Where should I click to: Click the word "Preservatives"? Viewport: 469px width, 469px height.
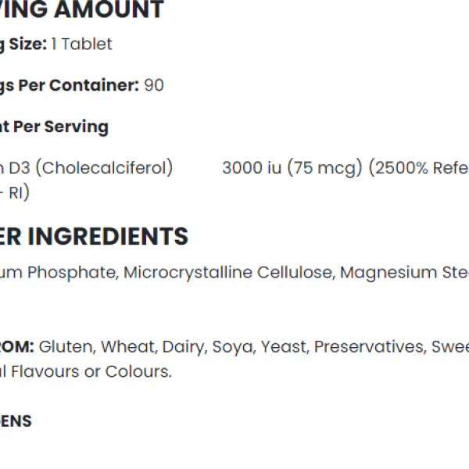pyautogui.click(x=369, y=346)
